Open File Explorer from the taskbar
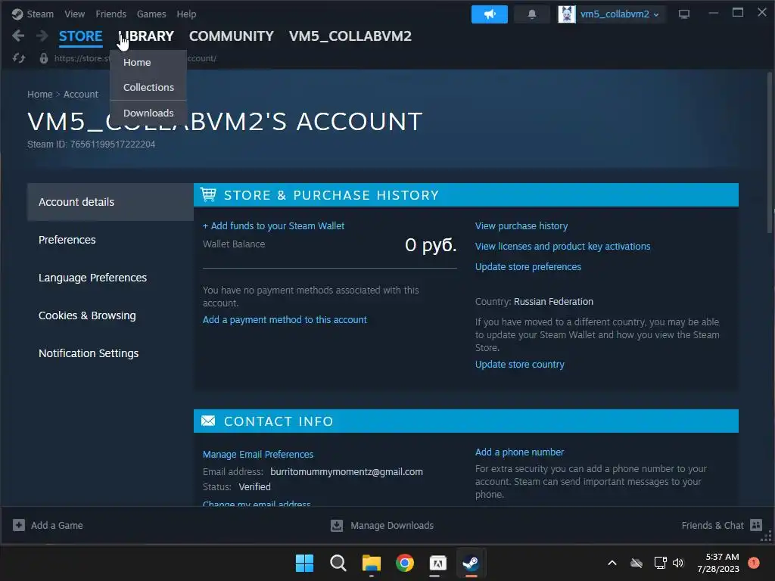 pos(371,563)
